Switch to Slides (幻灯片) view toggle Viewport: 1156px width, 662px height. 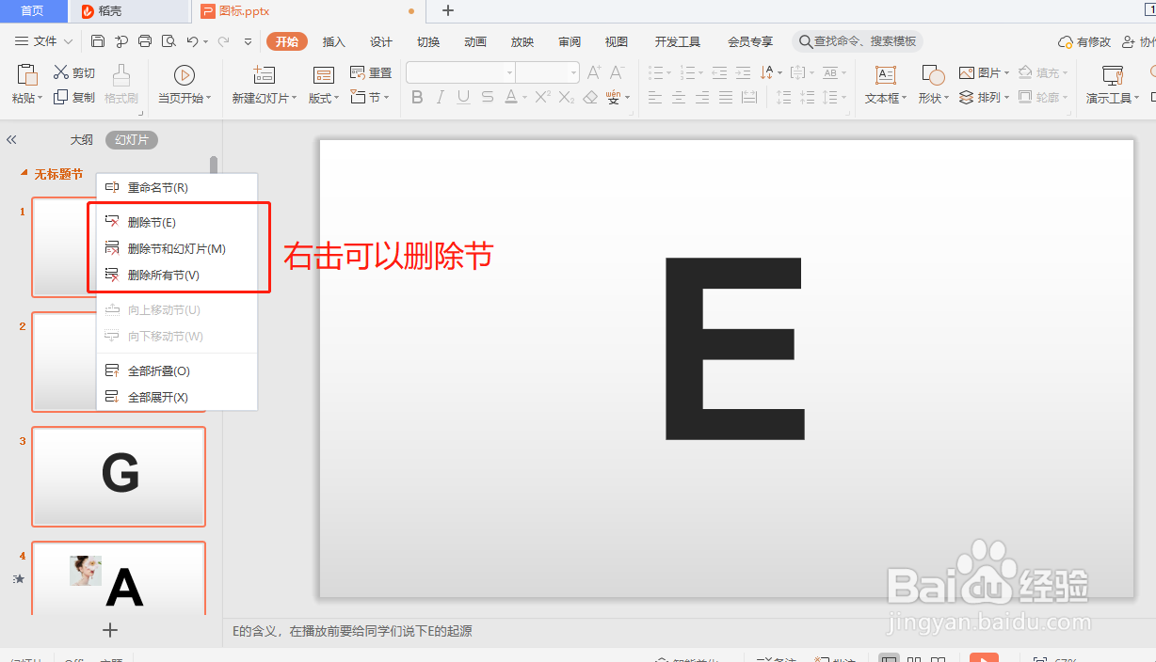132,140
